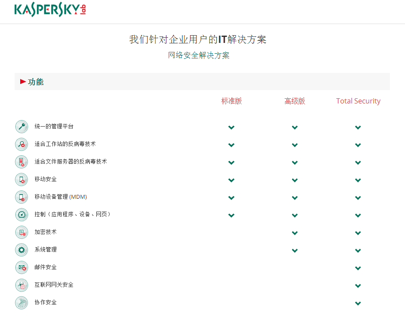Image resolution: width=405 pixels, height=318 pixels.
Task: Click the 协作安全 feature label
Action: click(x=46, y=302)
